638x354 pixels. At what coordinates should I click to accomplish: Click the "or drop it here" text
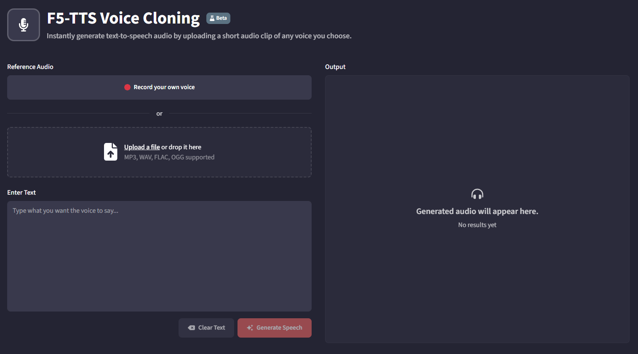(x=181, y=147)
